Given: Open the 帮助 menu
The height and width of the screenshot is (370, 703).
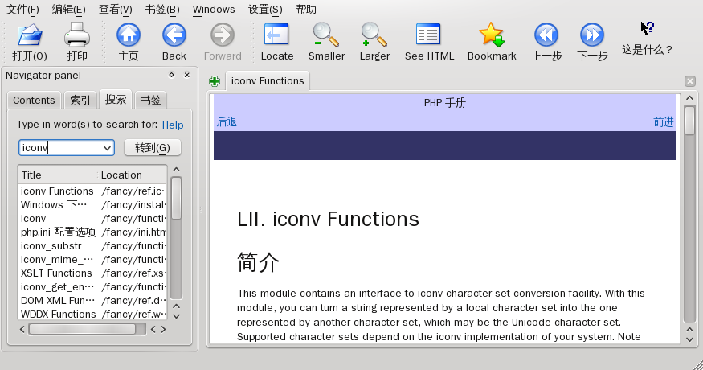Looking at the screenshot, I should [x=306, y=10].
